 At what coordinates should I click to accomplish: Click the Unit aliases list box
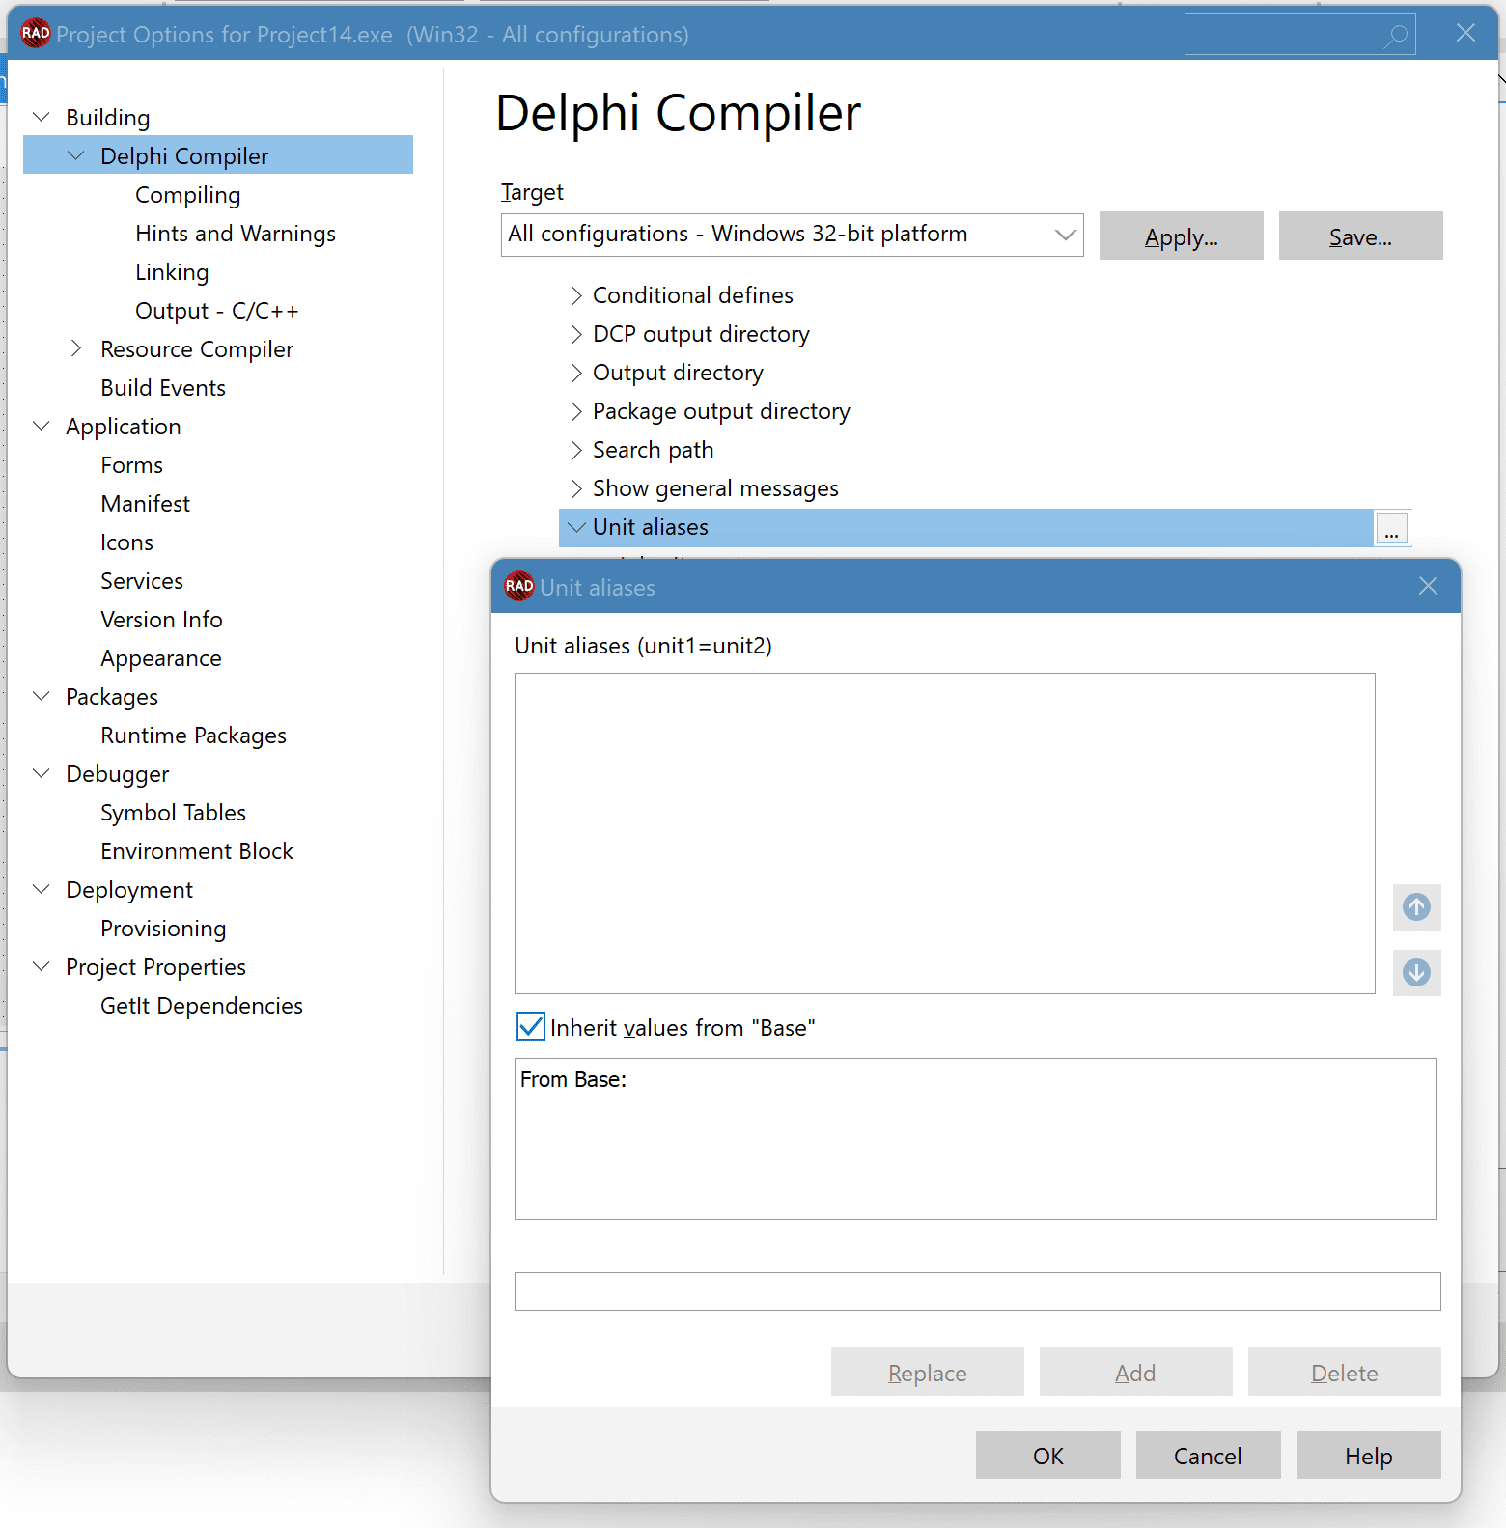coord(944,833)
